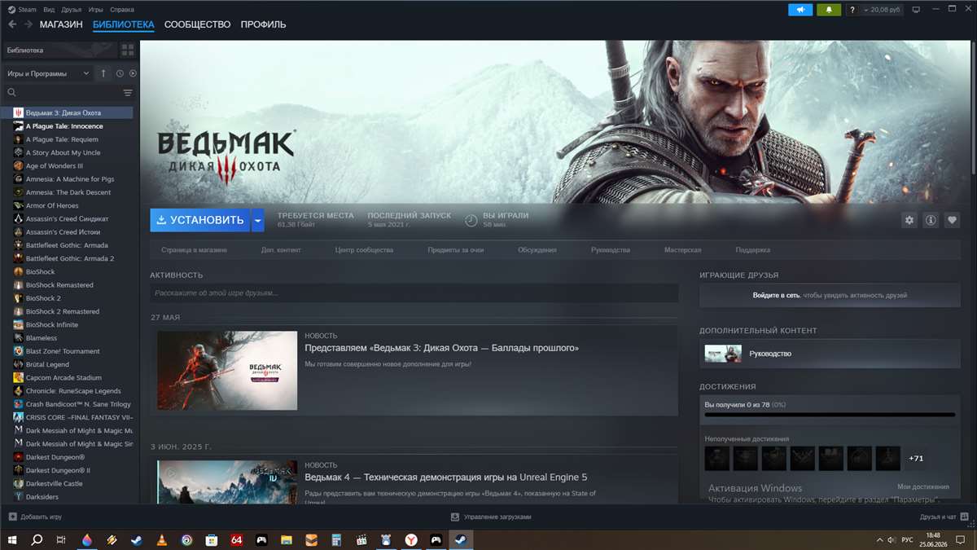
Task: Open Calculator from the taskbar
Action: click(x=335, y=539)
